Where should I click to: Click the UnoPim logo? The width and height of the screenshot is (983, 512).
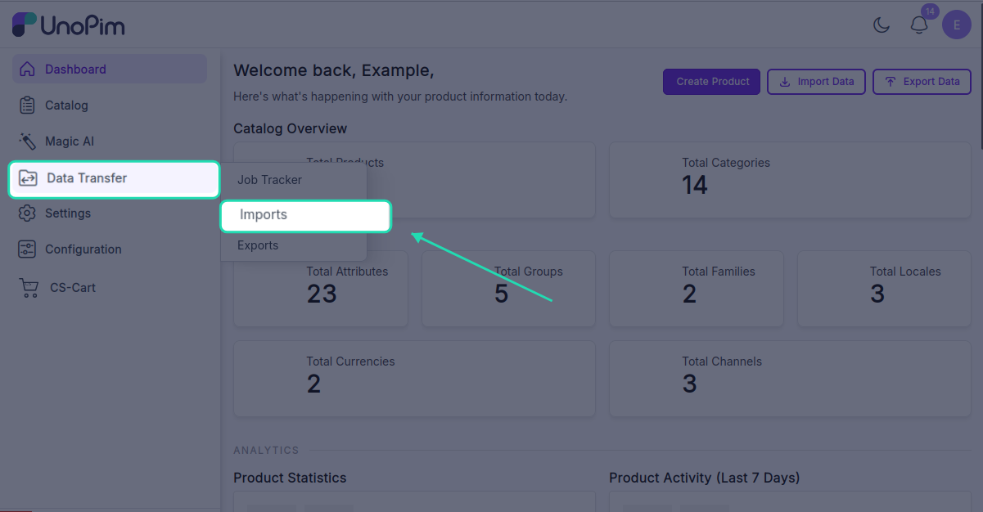[69, 25]
